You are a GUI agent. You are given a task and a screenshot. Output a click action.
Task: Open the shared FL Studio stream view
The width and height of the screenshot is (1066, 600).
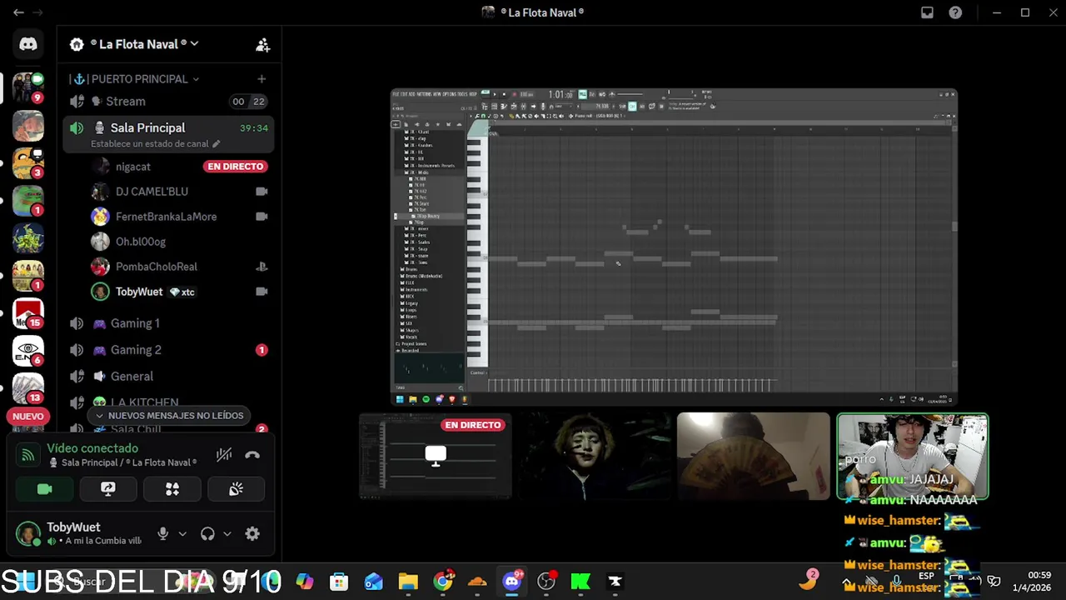[674, 247]
